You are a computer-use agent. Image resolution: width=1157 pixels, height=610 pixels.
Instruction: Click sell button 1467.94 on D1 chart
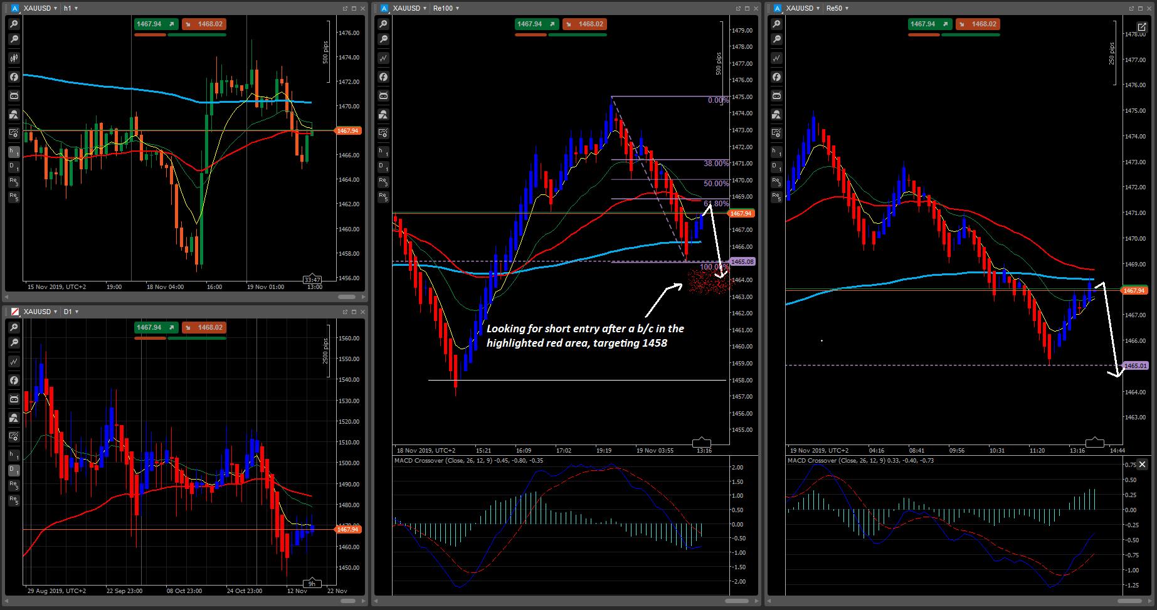coord(157,327)
